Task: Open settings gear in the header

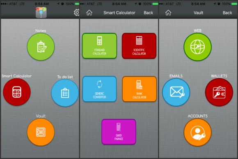Action: [76, 12]
